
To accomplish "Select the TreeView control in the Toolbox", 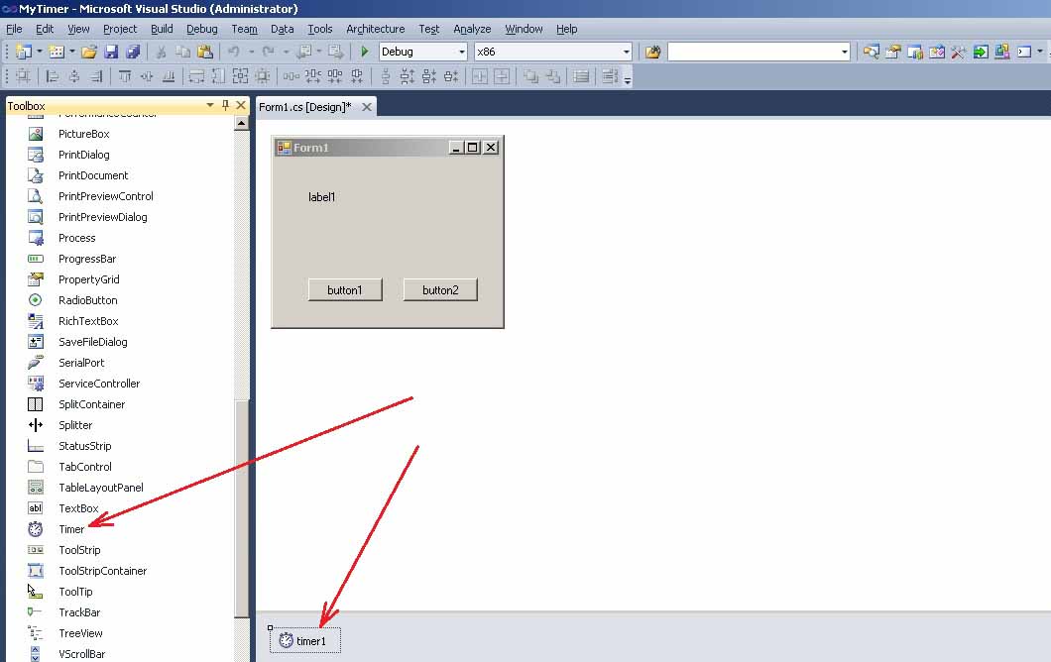I will coord(79,632).
